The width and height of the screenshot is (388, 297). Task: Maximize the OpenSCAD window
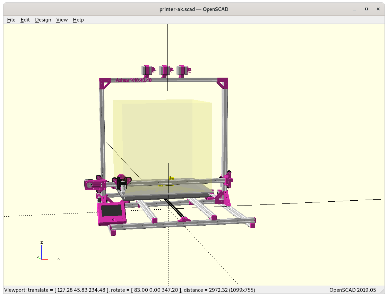[x=366, y=9]
